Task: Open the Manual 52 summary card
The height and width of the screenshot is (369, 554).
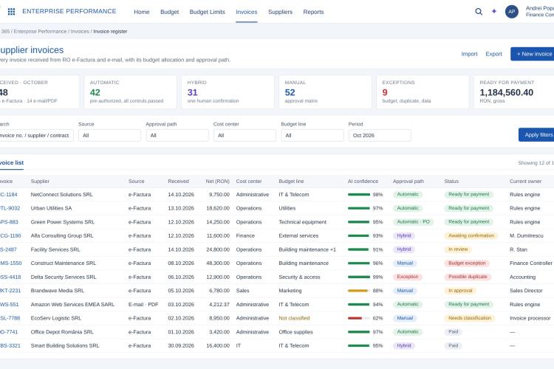Action: point(326,92)
